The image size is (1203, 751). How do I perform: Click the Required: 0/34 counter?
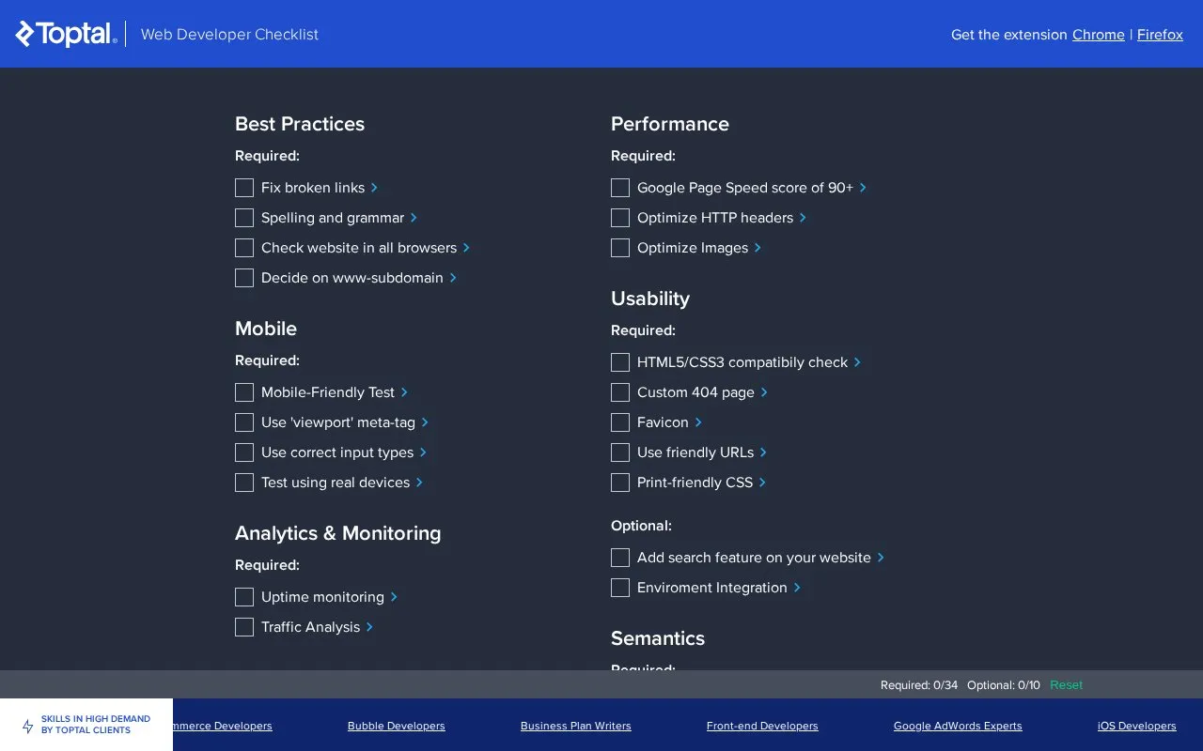pos(919,685)
